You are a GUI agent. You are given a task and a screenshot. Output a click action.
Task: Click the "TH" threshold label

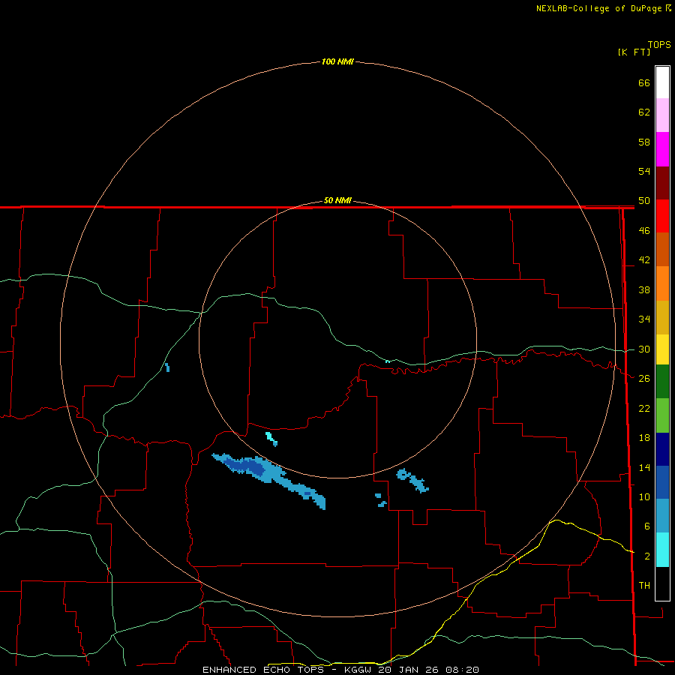pos(644,586)
